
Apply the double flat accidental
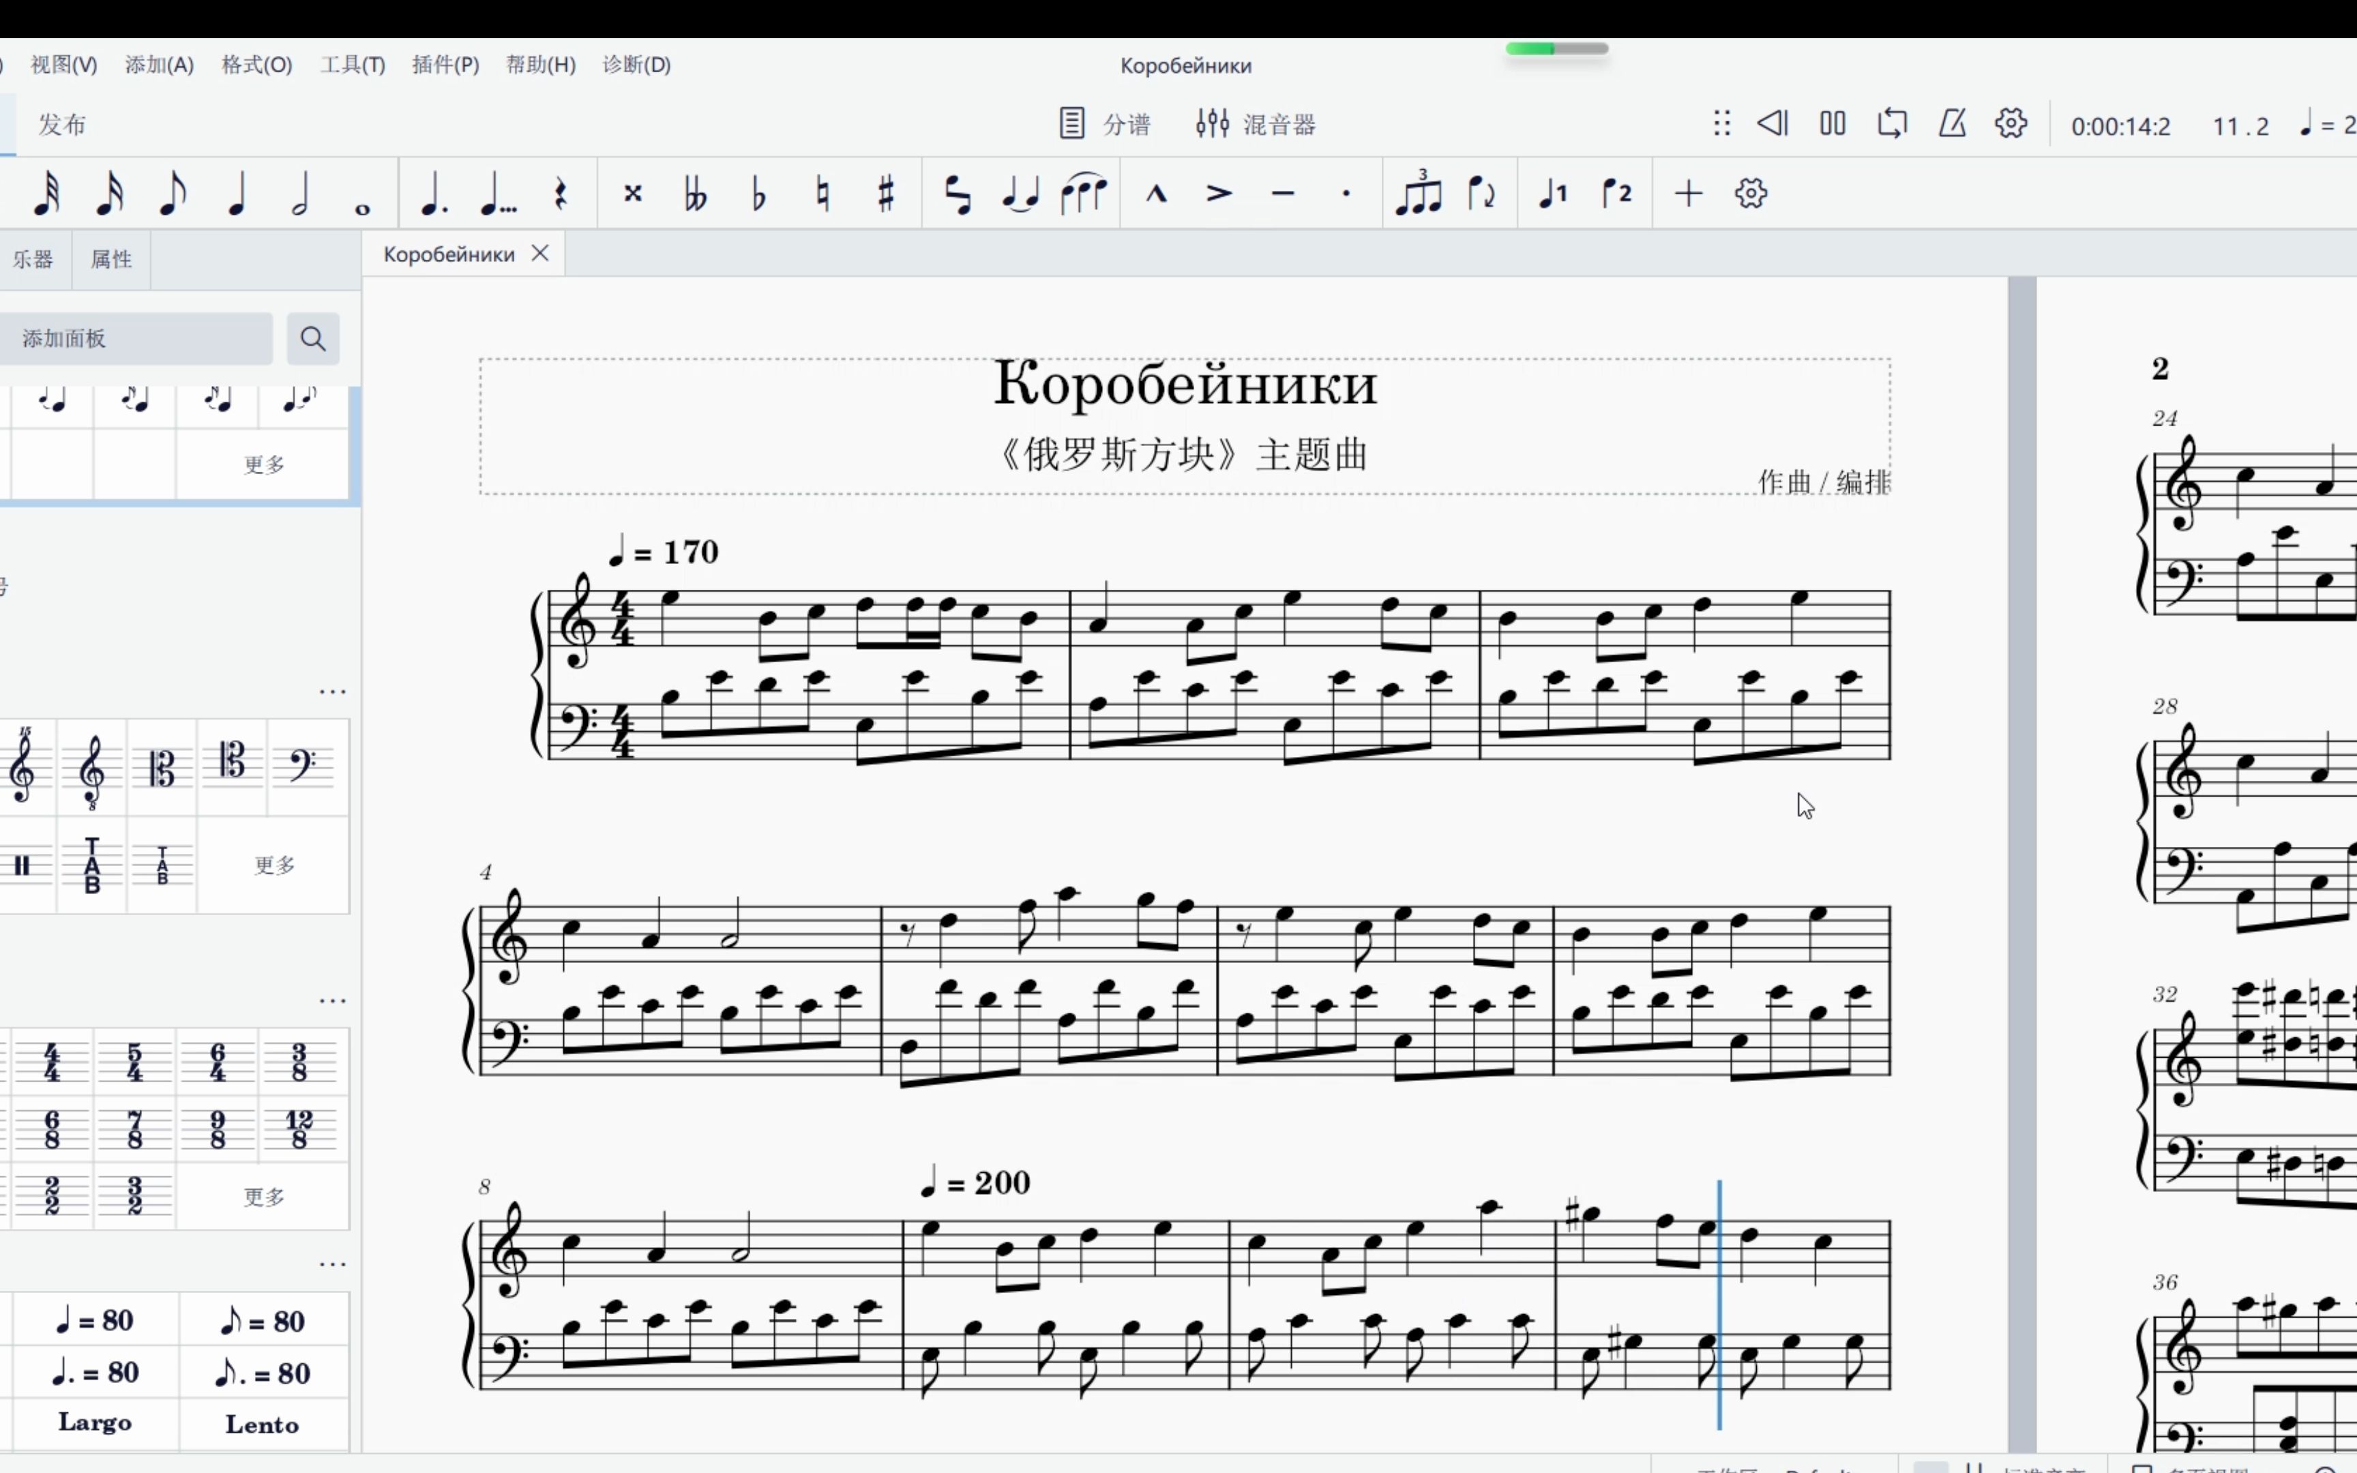[696, 193]
